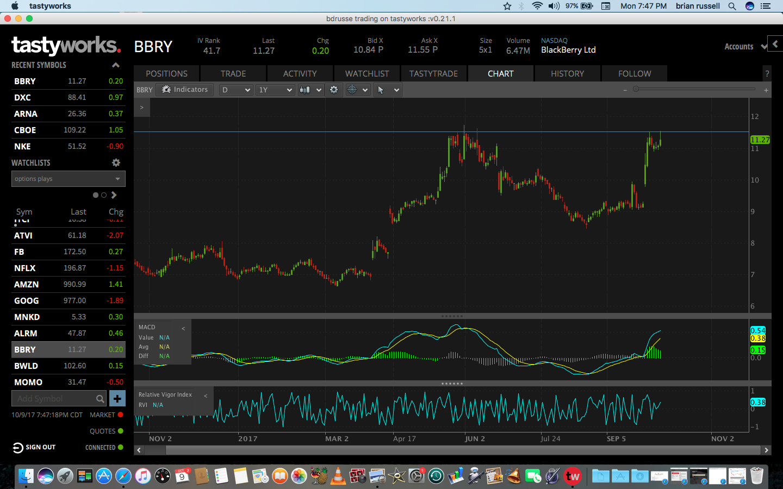The height and width of the screenshot is (489, 783).
Task: Select the pointer cursor tool
Action: coord(381,90)
